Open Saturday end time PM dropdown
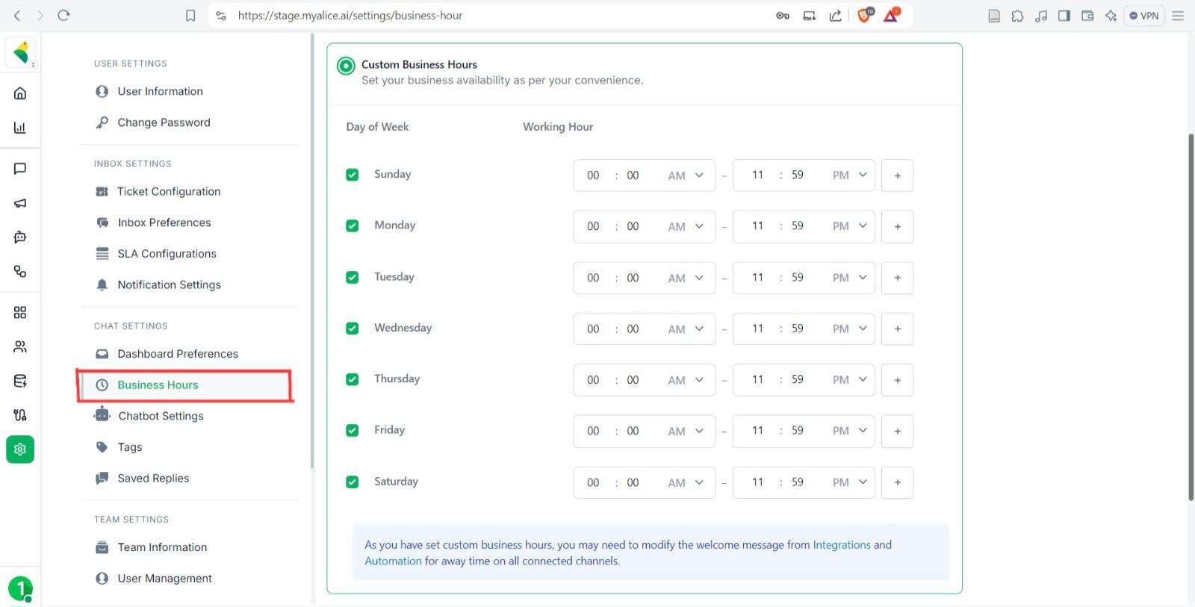 850,482
